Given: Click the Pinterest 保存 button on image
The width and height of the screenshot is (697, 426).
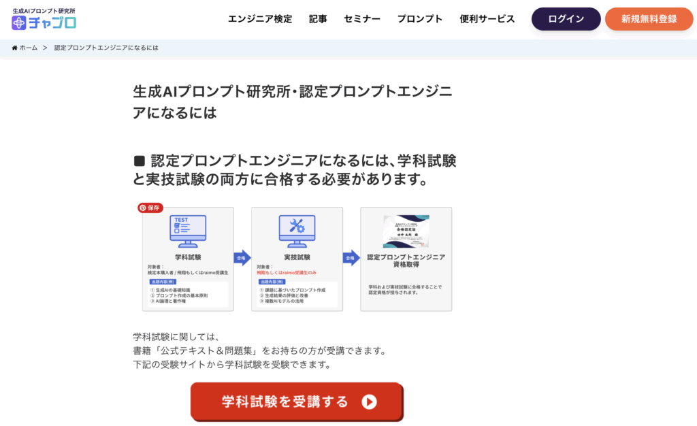Looking at the screenshot, I should pos(150,208).
